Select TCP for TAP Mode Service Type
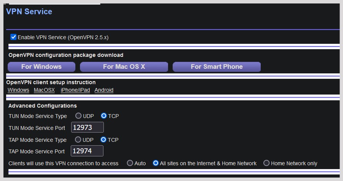 104,139
